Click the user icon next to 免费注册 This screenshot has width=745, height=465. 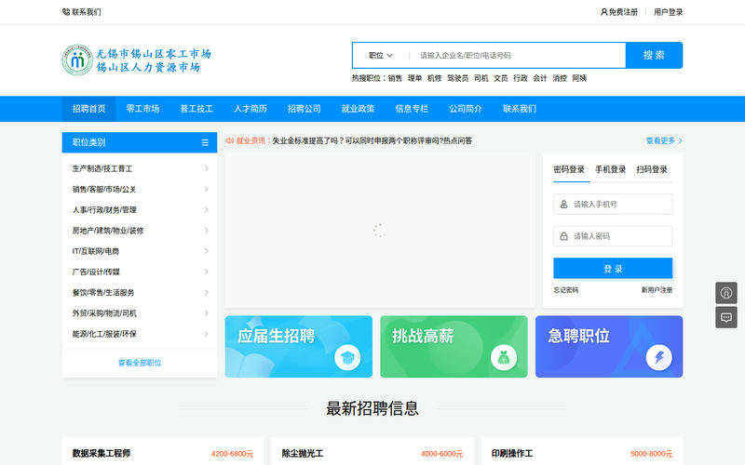coord(603,12)
